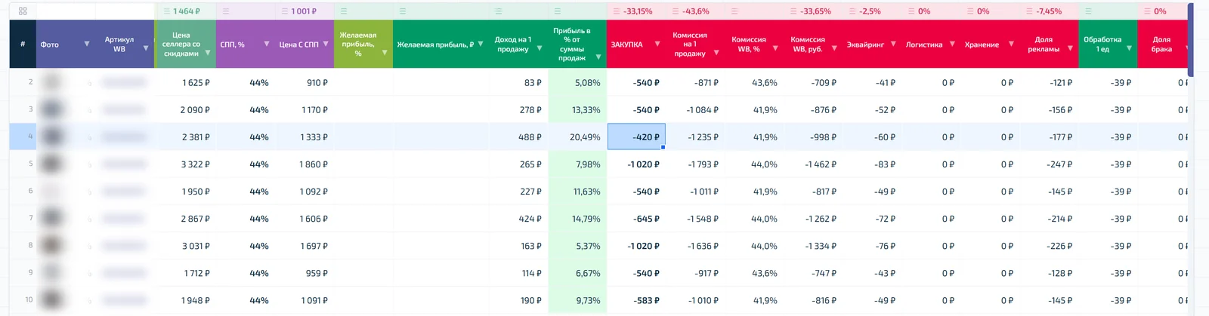The width and height of the screenshot is (1209, 316).
Task: Click the -43,6% summary above Комиссия на 1 продажу
Action: [x=691, y=11]
